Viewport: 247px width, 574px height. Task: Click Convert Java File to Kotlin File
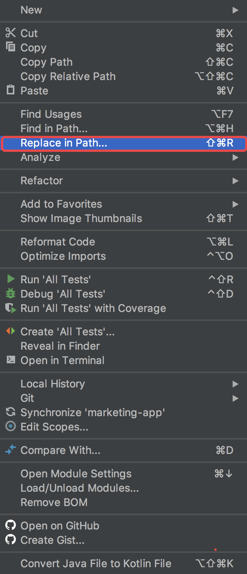click(x=96, y=563)
